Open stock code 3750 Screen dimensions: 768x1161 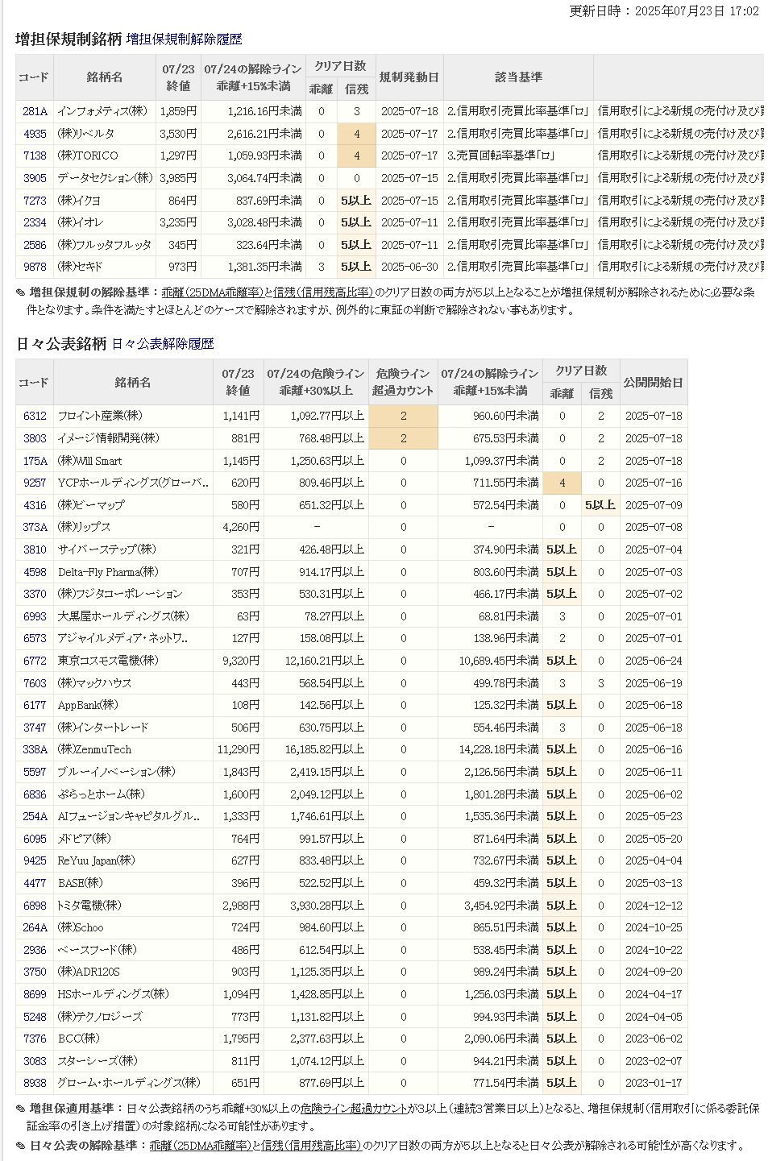click(x=35, y=972)
